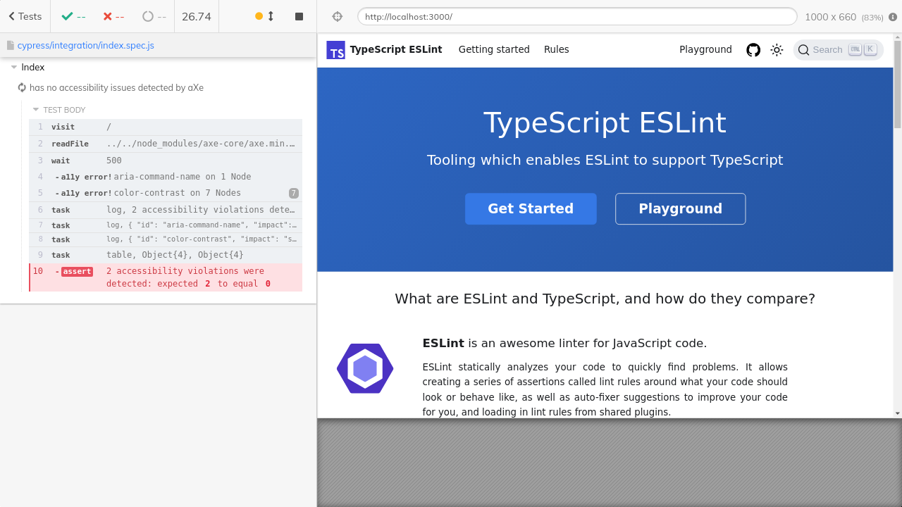Click the localhost:3000 URL field
Screen dimensions: 902x507
pyautogui.click(x=577, y=16)
